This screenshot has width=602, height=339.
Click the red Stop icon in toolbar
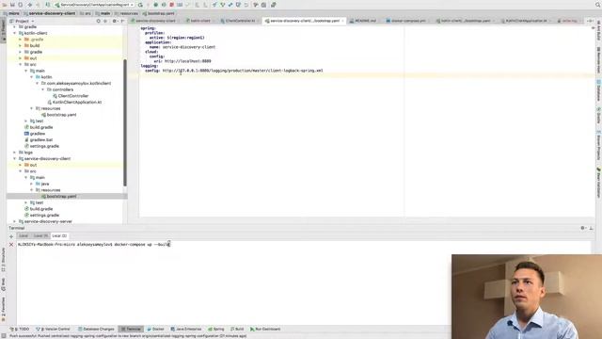coord(171,5)
